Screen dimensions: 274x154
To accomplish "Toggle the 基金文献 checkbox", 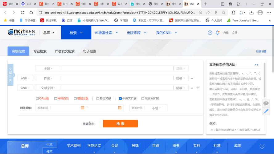I will pyautogui.click(x=98, y=99).
